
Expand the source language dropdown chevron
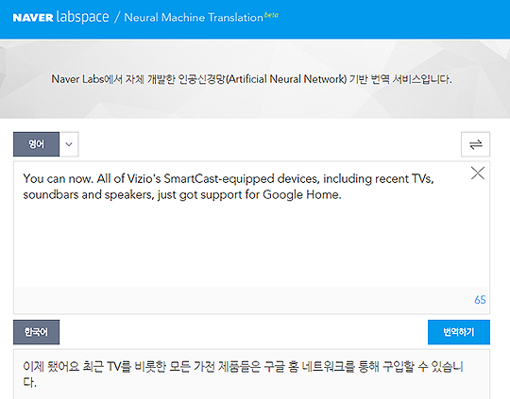(69, 144)
